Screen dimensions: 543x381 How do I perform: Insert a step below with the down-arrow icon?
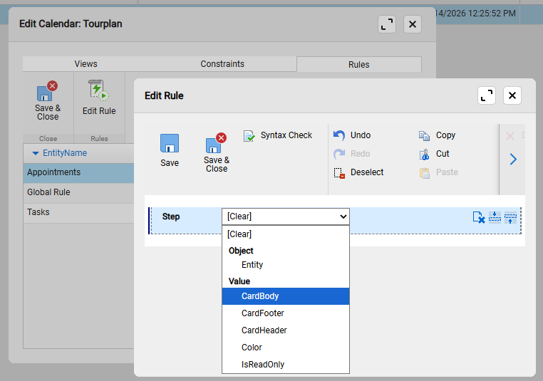coord(495,217)
